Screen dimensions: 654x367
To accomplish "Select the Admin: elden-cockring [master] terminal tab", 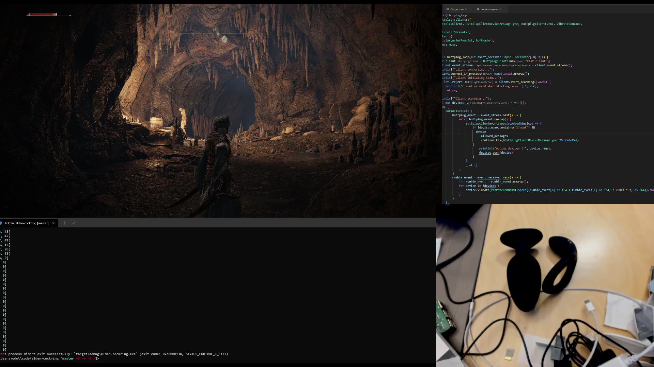I will (x=27, y=223).
